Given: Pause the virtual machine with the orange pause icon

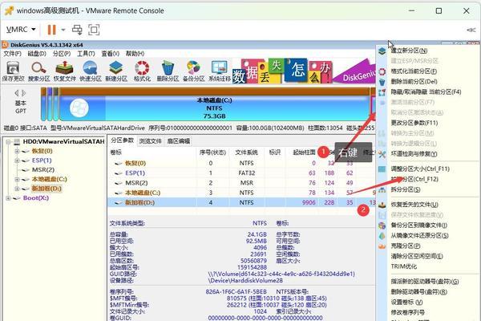Looking at the screenshot, I should pyautogui.click(x=51, y=30).
